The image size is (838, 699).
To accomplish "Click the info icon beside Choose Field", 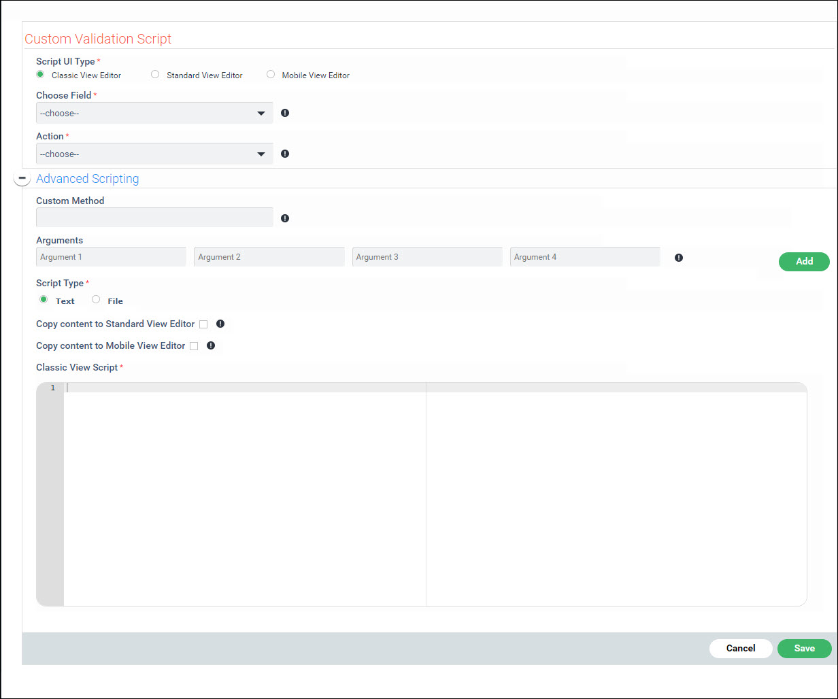I will tap(285, 113).
